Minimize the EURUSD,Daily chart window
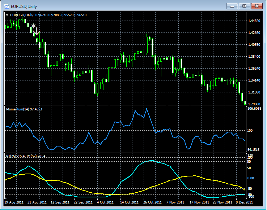The image size is (267, 210). click(x=232, y=6)
